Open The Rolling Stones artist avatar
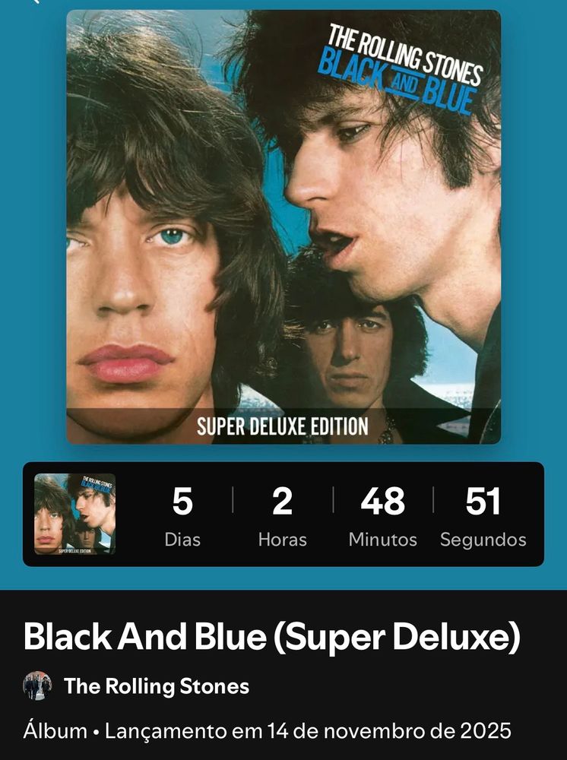The image size is (567, 760). [x=37, y=686]
